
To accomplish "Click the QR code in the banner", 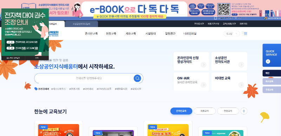I will (223, 9).
